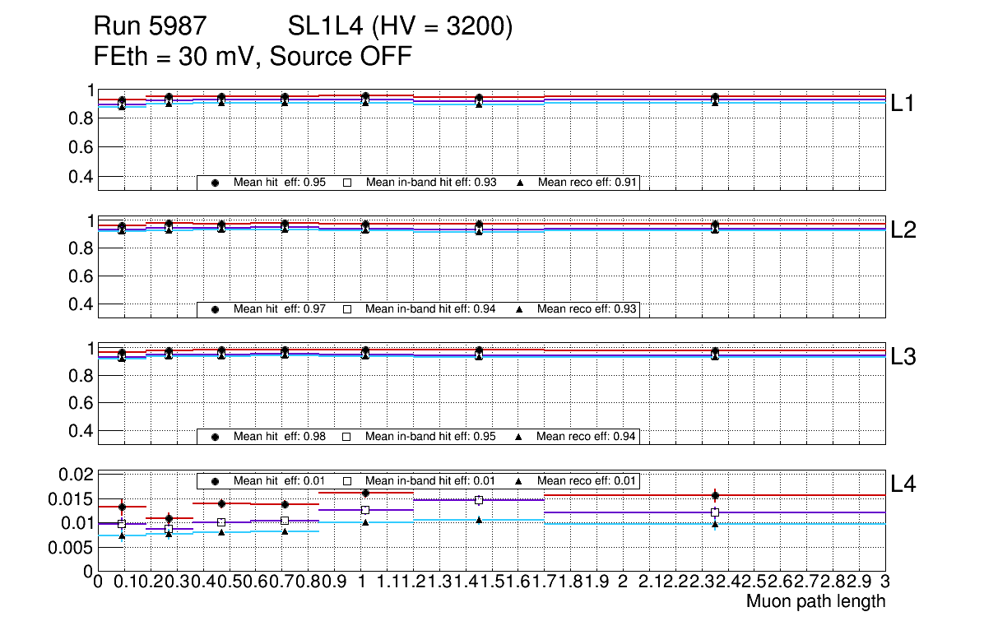Image resolution: width=984 pixels, height=635 pixels.
Task: Click the x-axis tick label '3'
Action: tap(885, 582)
